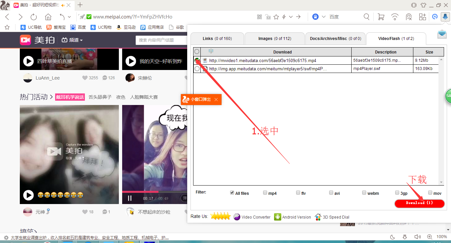Expand 热门活动 section arrow
The image size is (451, 243).
click(x=51, y=97)
